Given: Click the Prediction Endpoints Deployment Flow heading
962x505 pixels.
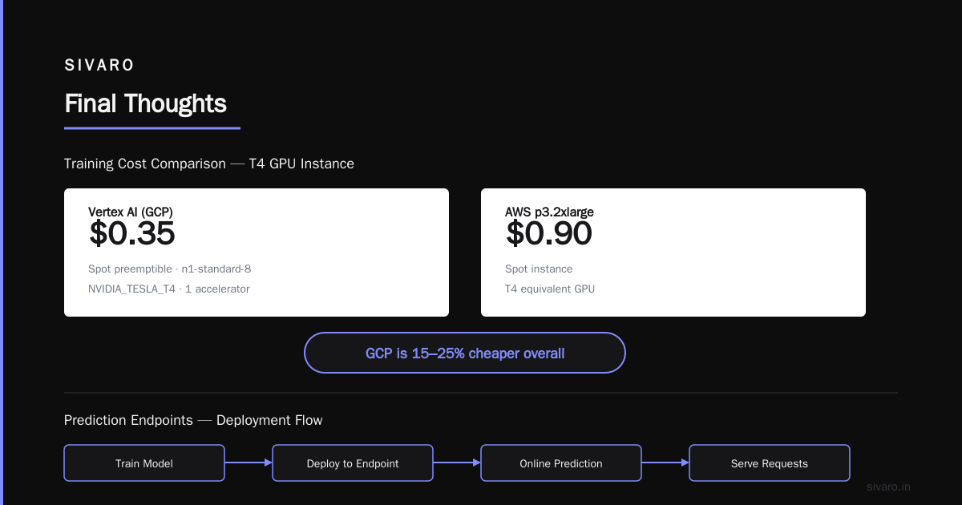Looking at the screenshot, I should click(193, 420).
